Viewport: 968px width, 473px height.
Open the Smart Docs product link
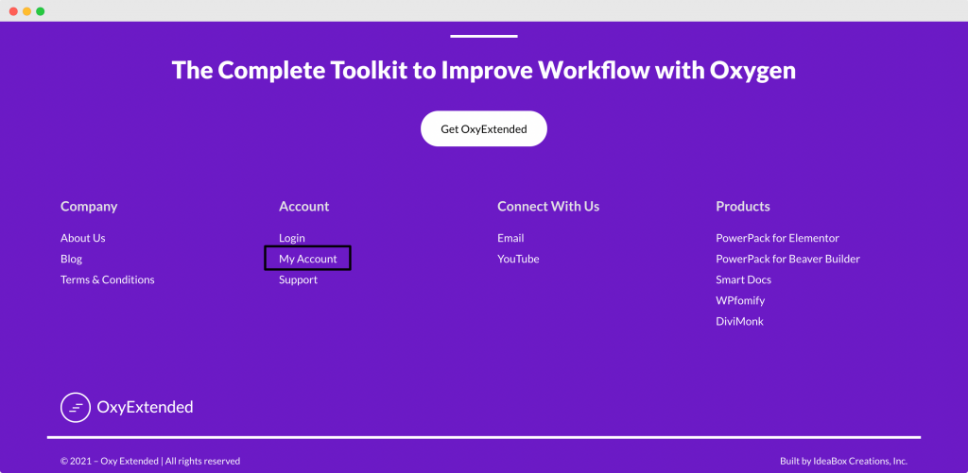(x=743, y=280)
